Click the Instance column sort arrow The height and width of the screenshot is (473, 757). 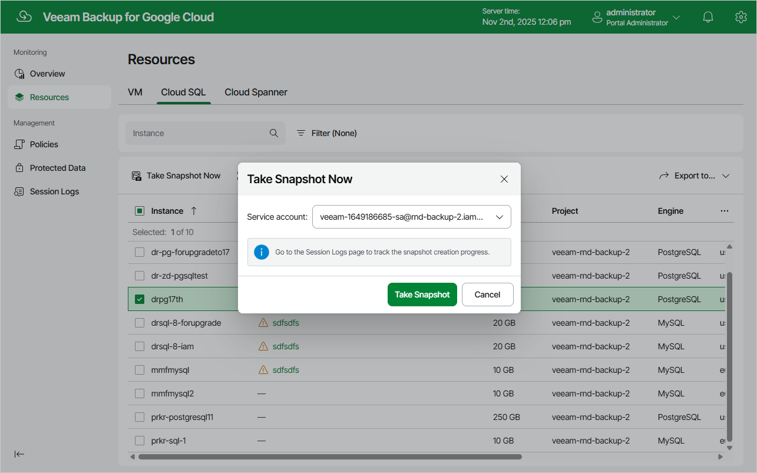[194, 211]
